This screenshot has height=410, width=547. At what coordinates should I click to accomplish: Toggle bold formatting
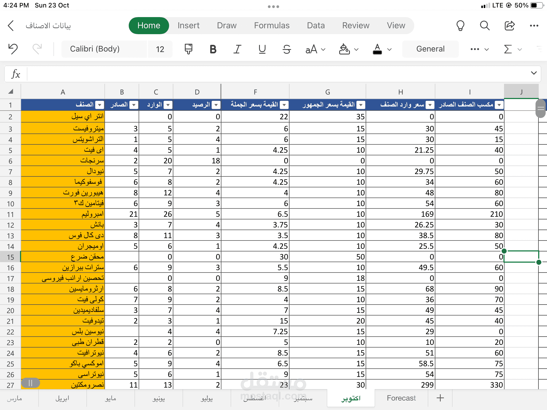(x=213, y=49)
